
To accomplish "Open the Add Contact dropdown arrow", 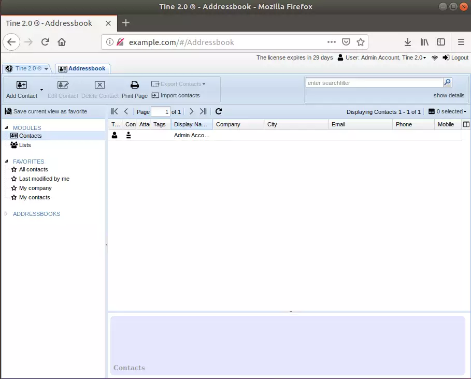I will point(42,90).
